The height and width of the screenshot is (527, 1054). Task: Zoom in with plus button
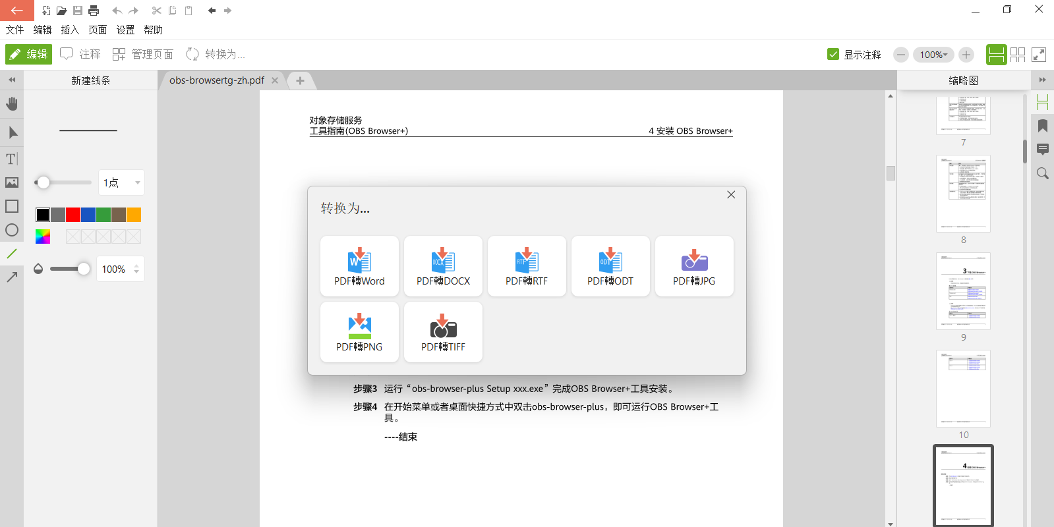[966, 55]
